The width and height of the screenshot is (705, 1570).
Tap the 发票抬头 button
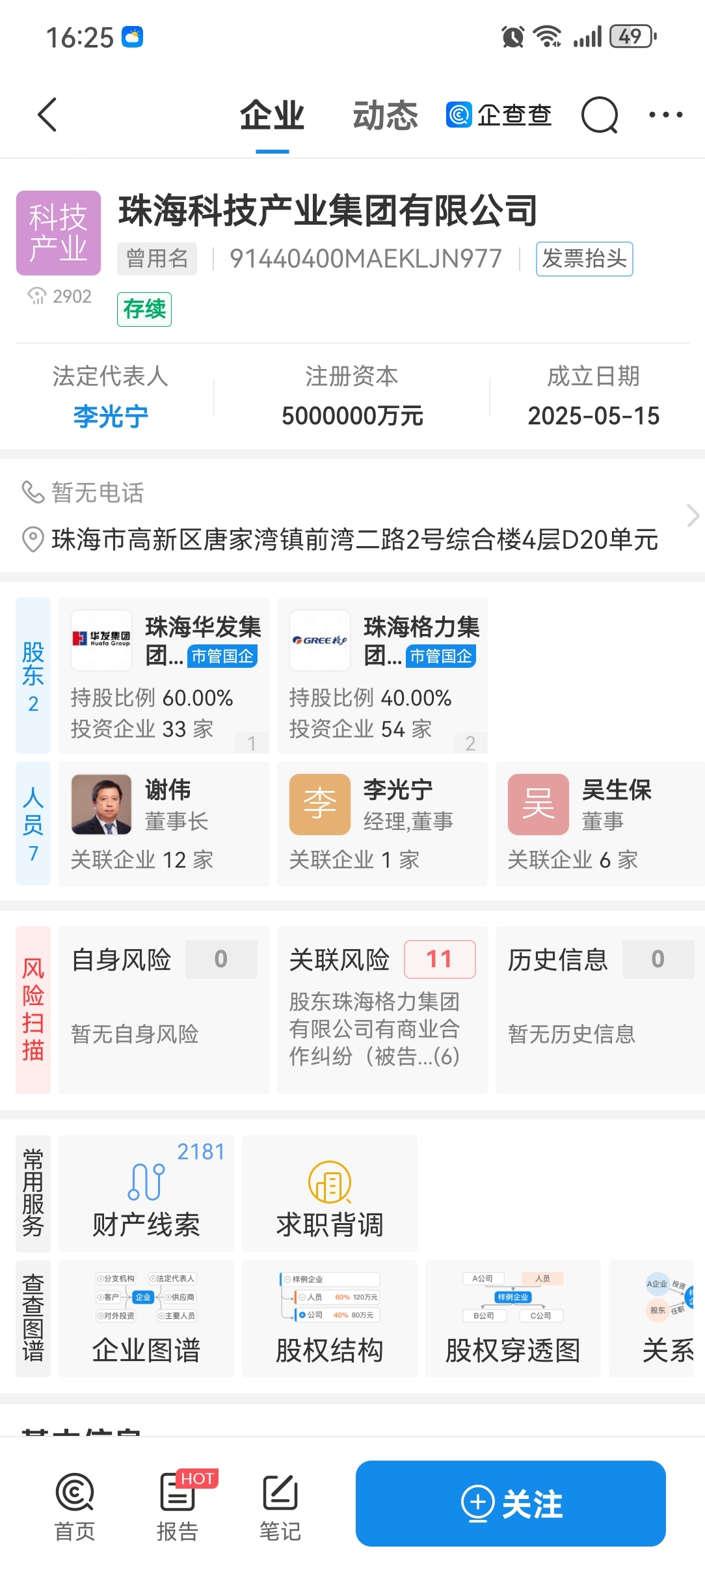coord(584,258)
